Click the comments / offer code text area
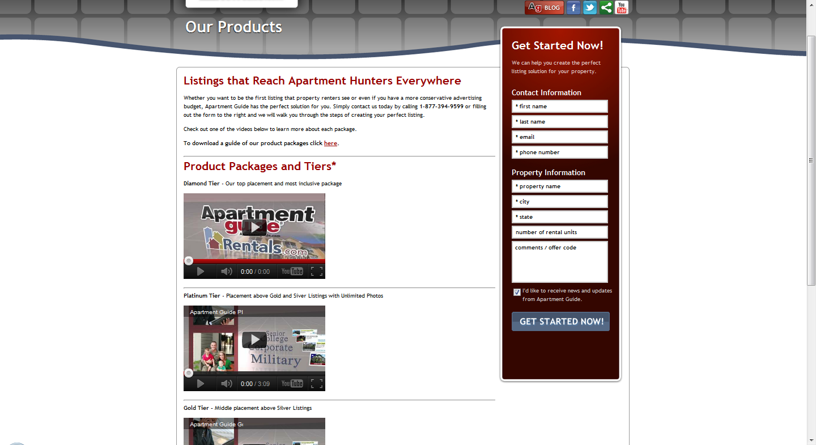Image resolution: width=816 pixels, height=445 pixels. [560, 262]
